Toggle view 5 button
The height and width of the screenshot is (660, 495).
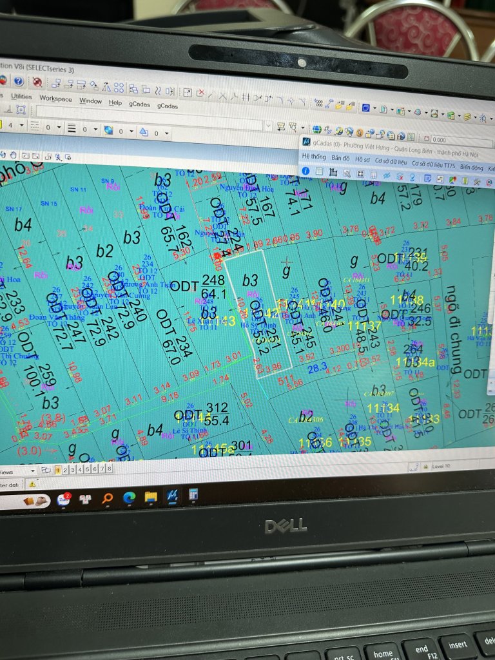coord(88,469)
